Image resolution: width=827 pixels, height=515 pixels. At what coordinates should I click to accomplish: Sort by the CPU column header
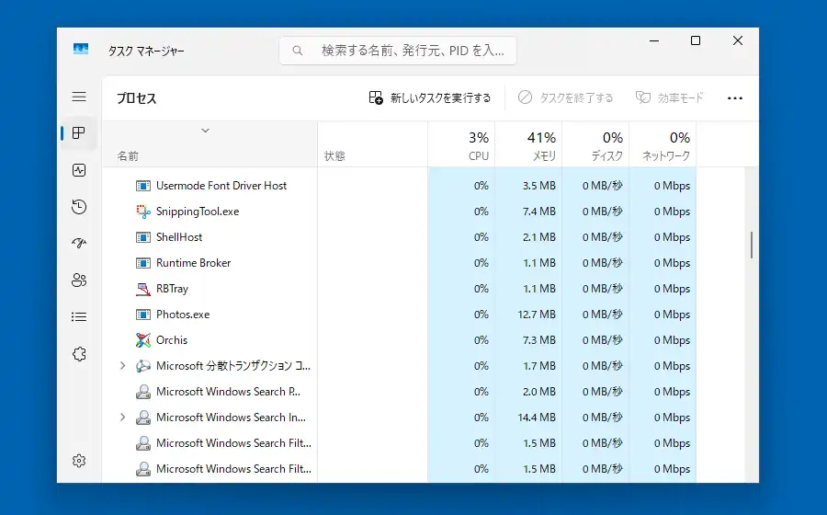pyautogui.click(x=461, y=145)
